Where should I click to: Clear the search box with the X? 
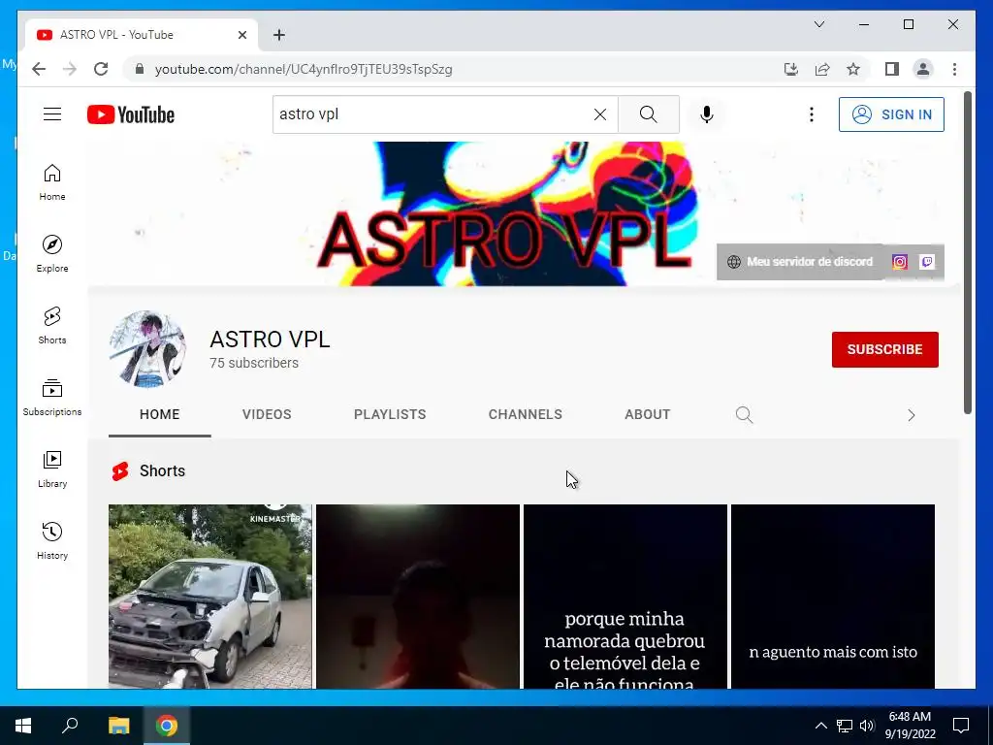point(599,114)
